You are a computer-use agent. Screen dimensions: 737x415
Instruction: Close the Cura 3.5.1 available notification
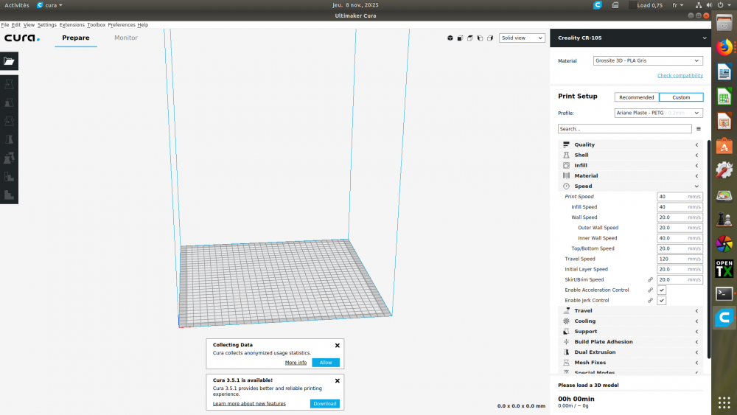coord(337,380)
